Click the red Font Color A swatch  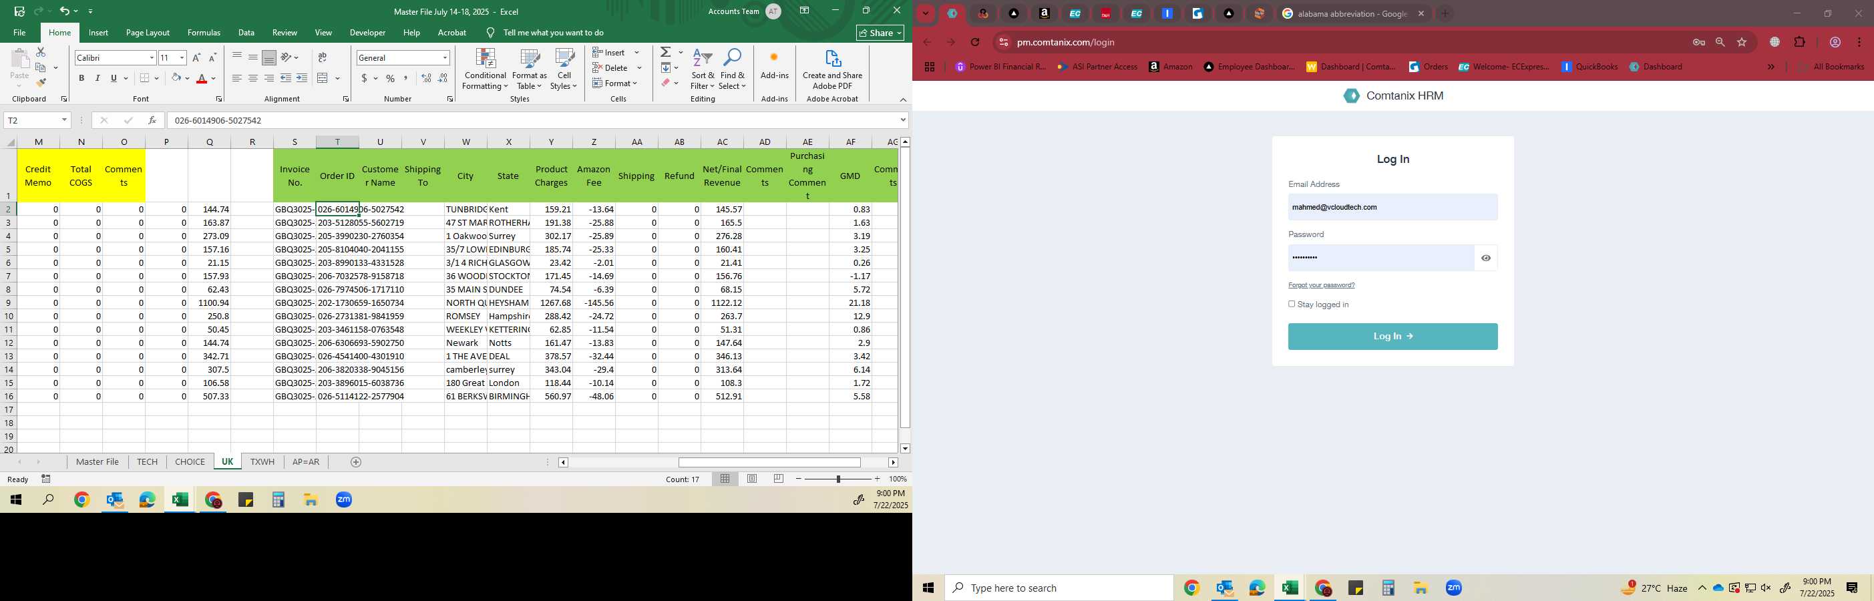[x=202, y=79]
